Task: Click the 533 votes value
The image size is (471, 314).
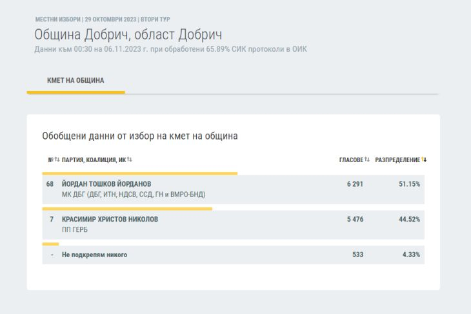Action: coord(357,255)
